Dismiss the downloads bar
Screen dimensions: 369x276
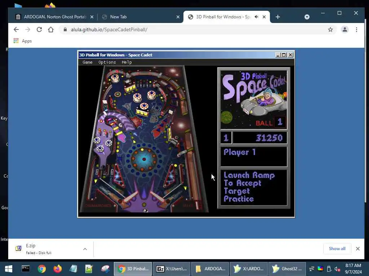[358, 249]
